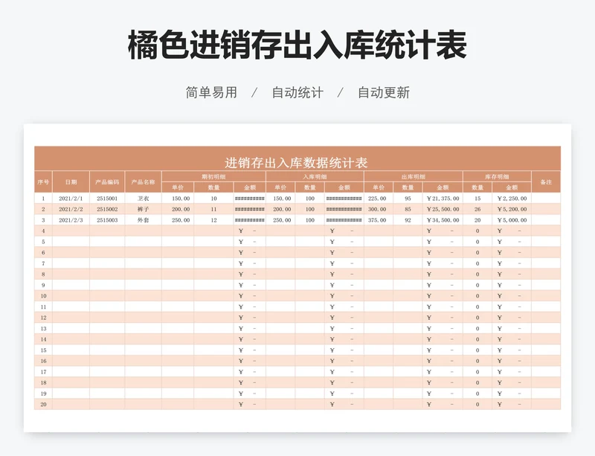Click the 出库 amount cell ¥21,375.00
This screenshot has width=595, height=456.
443,199
